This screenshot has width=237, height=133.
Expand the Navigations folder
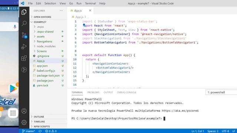[x=49, y=41]
